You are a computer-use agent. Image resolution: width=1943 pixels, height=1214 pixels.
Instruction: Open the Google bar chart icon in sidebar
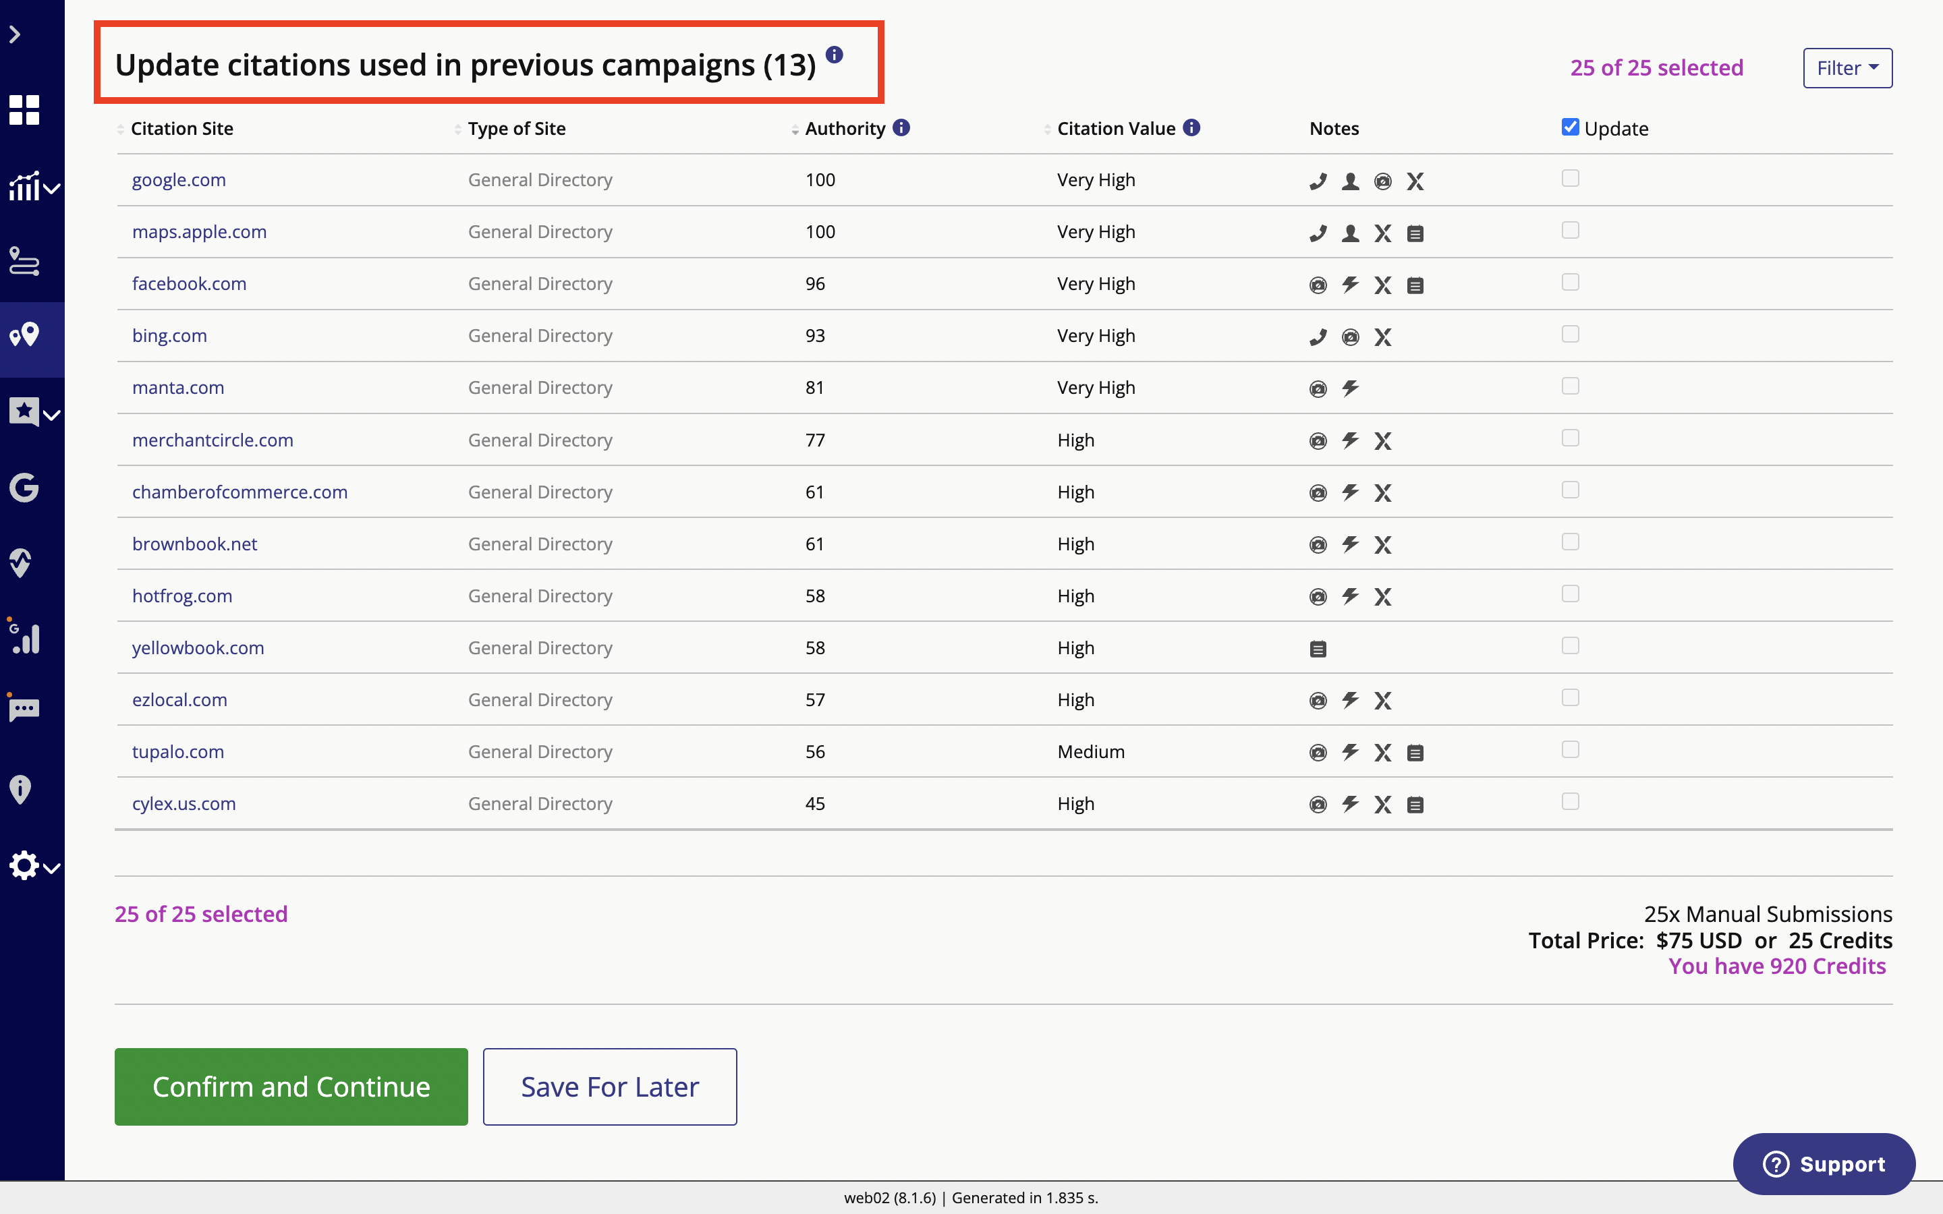tap(24, 636)
